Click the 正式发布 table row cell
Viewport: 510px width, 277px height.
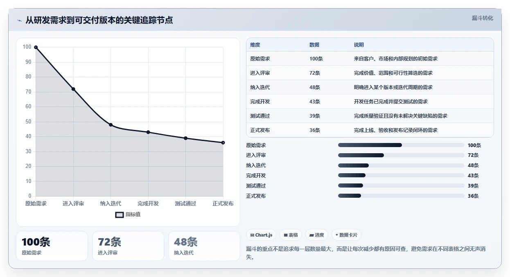(x=260, y=130)
